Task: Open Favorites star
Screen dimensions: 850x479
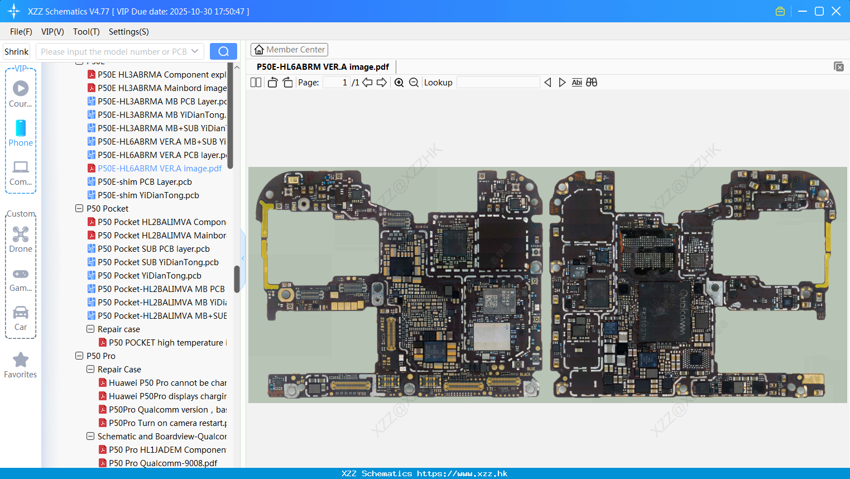Action: (21, 365)
